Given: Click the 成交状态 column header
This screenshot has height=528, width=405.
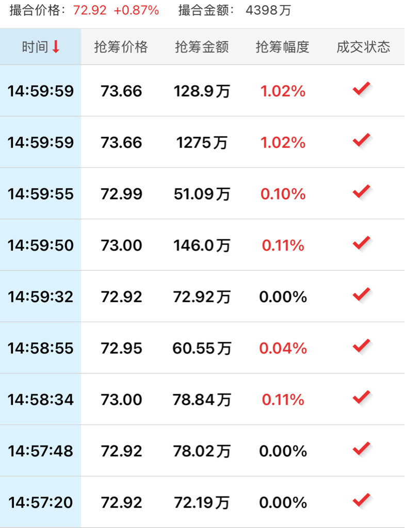Looking at the screenshot, I should (364, 47).
